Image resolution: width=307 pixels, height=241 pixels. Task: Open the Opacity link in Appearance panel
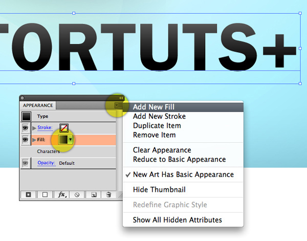click(x=46, y=163)
